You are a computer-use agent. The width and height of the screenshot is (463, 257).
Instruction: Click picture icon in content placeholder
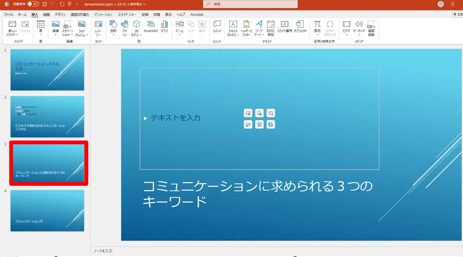tap(248, 113)
